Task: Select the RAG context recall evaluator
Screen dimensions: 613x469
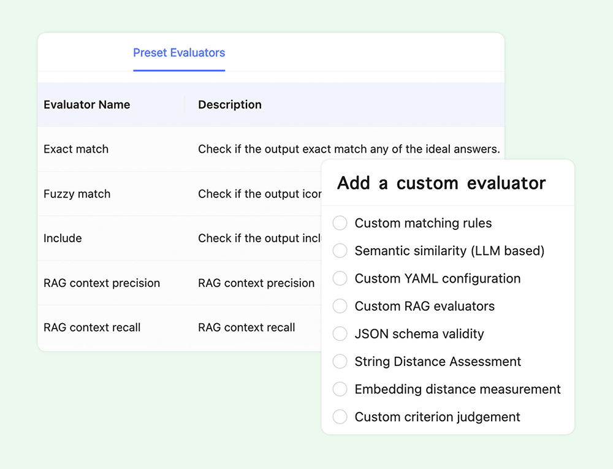Action: (92, 327)
